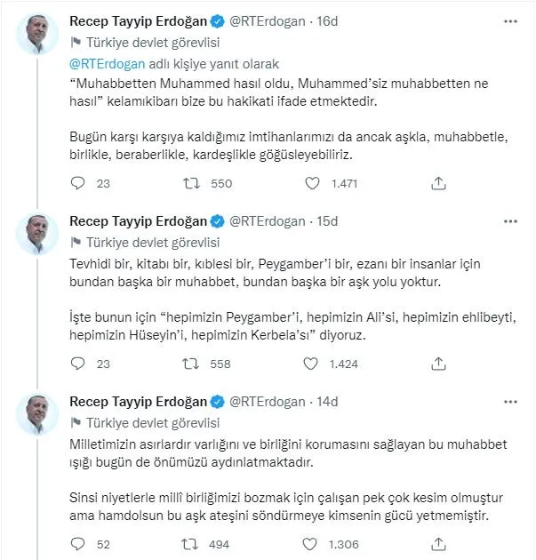Share the second tweet about Tevhidi bir

click(437, 364)
